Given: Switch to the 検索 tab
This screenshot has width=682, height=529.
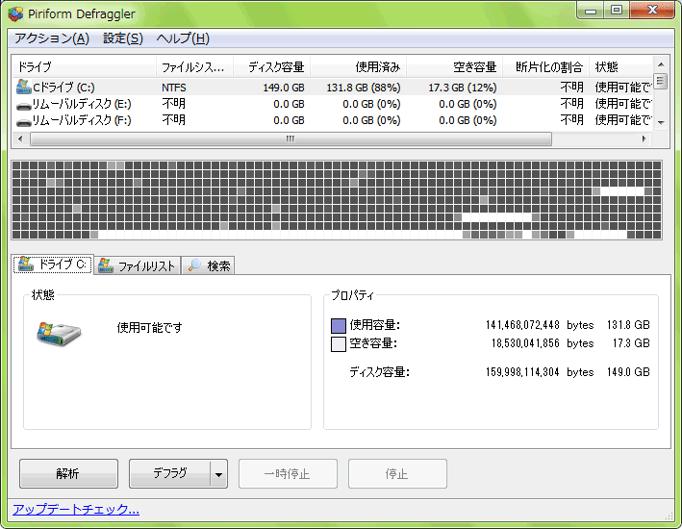Looking at the screenshot, I should 208,265.
